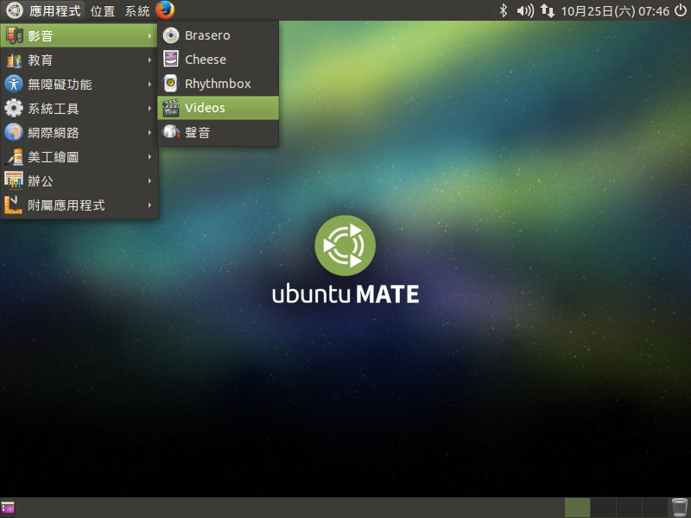This screenshot has height=518, width=691.
Task: Expand the 附屬應用程式 submenu arrow
Action: [149, 205]
